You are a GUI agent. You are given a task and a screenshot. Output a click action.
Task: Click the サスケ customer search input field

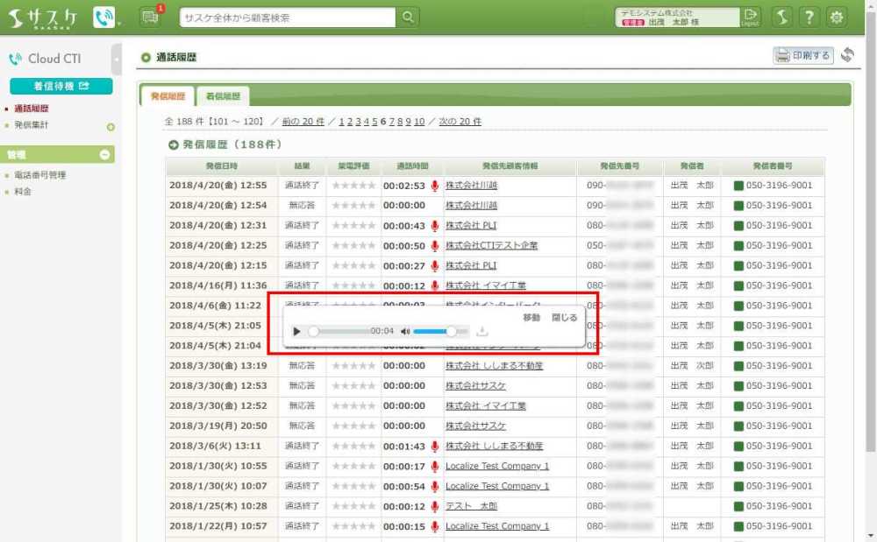(x=288, y=18)
